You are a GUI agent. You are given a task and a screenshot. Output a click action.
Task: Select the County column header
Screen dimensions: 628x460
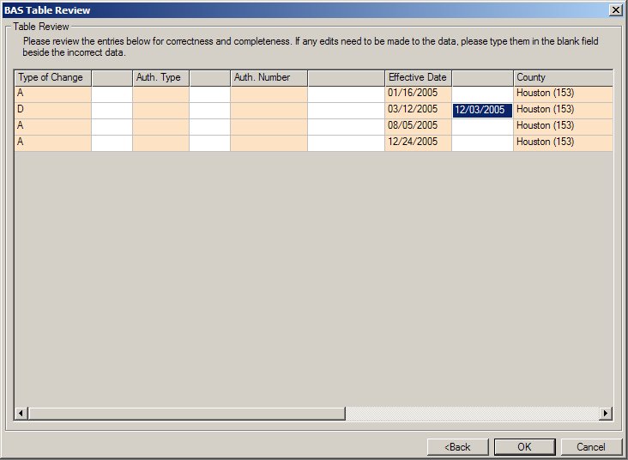563,78
